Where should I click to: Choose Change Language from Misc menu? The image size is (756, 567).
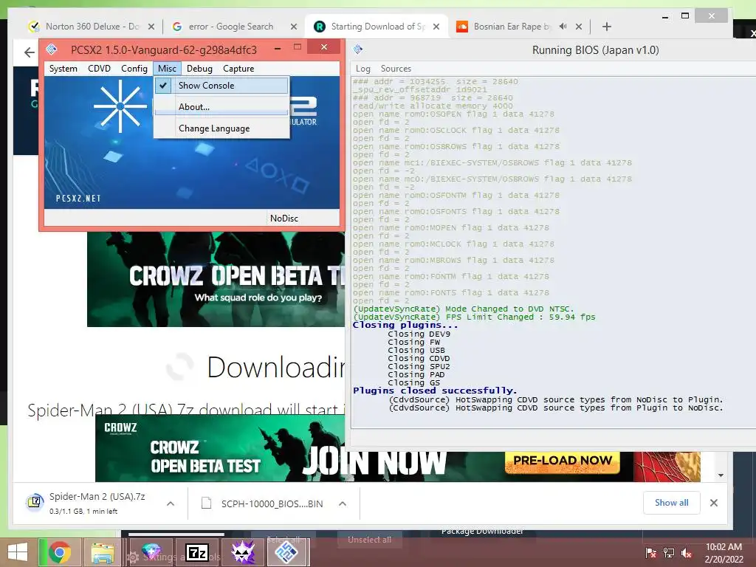(x=221, y=128)
